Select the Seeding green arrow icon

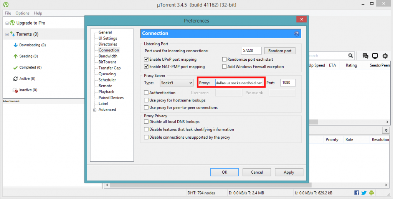[15, 56]
